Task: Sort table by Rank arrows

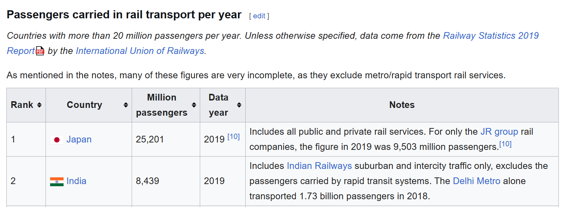Action: tap(39, 105)
